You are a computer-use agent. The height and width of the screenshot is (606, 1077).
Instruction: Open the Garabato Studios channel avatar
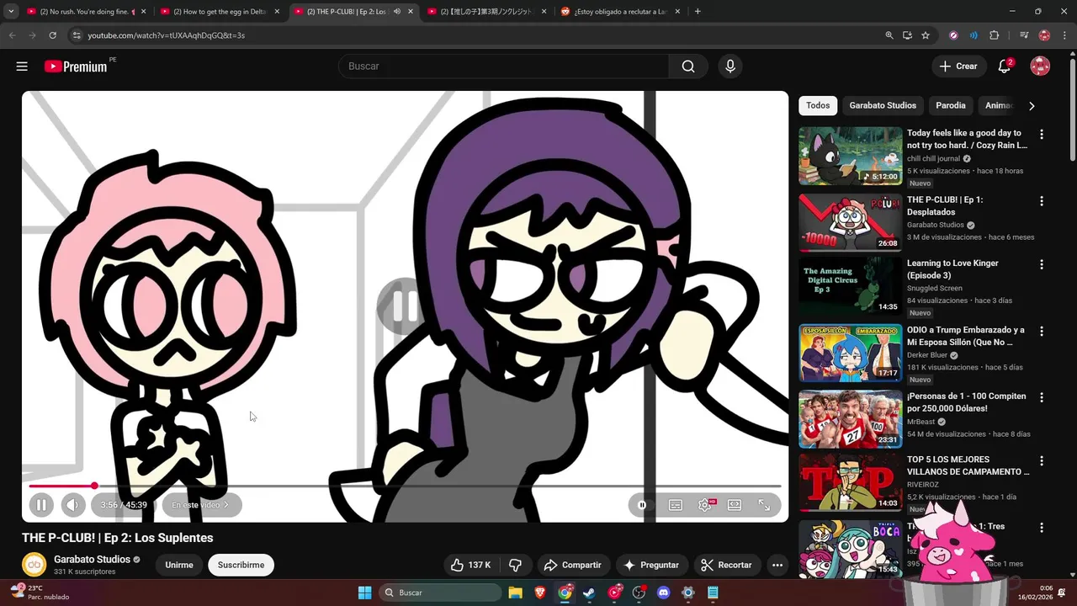34,564
